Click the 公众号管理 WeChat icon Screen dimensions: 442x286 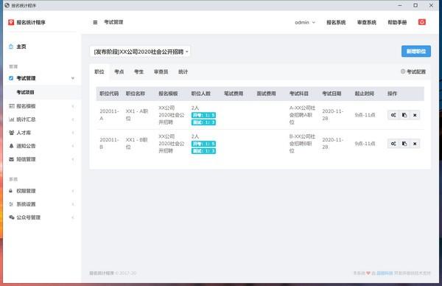(12, 217)
